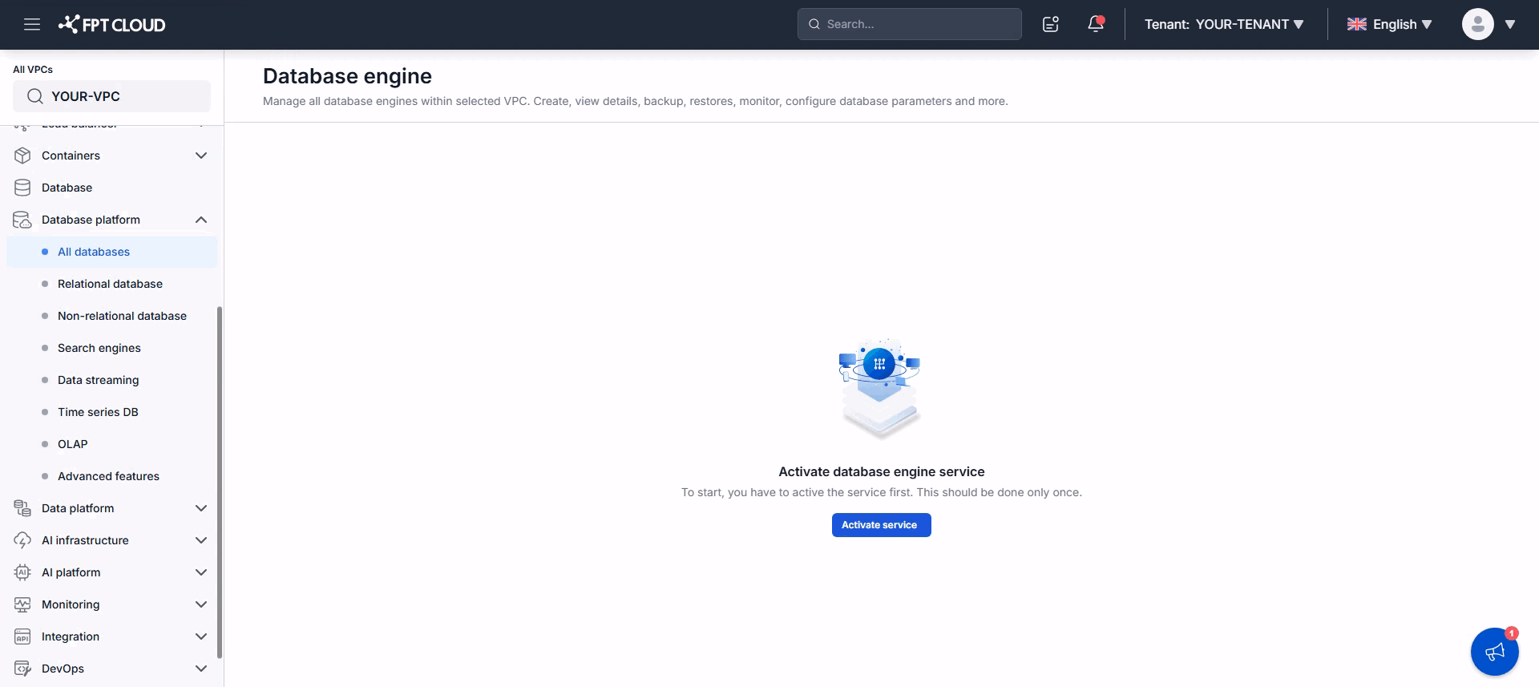Open the account dropdown arrow
This screenshot has height=687, width=1539.
click(x=1510, y=24)
